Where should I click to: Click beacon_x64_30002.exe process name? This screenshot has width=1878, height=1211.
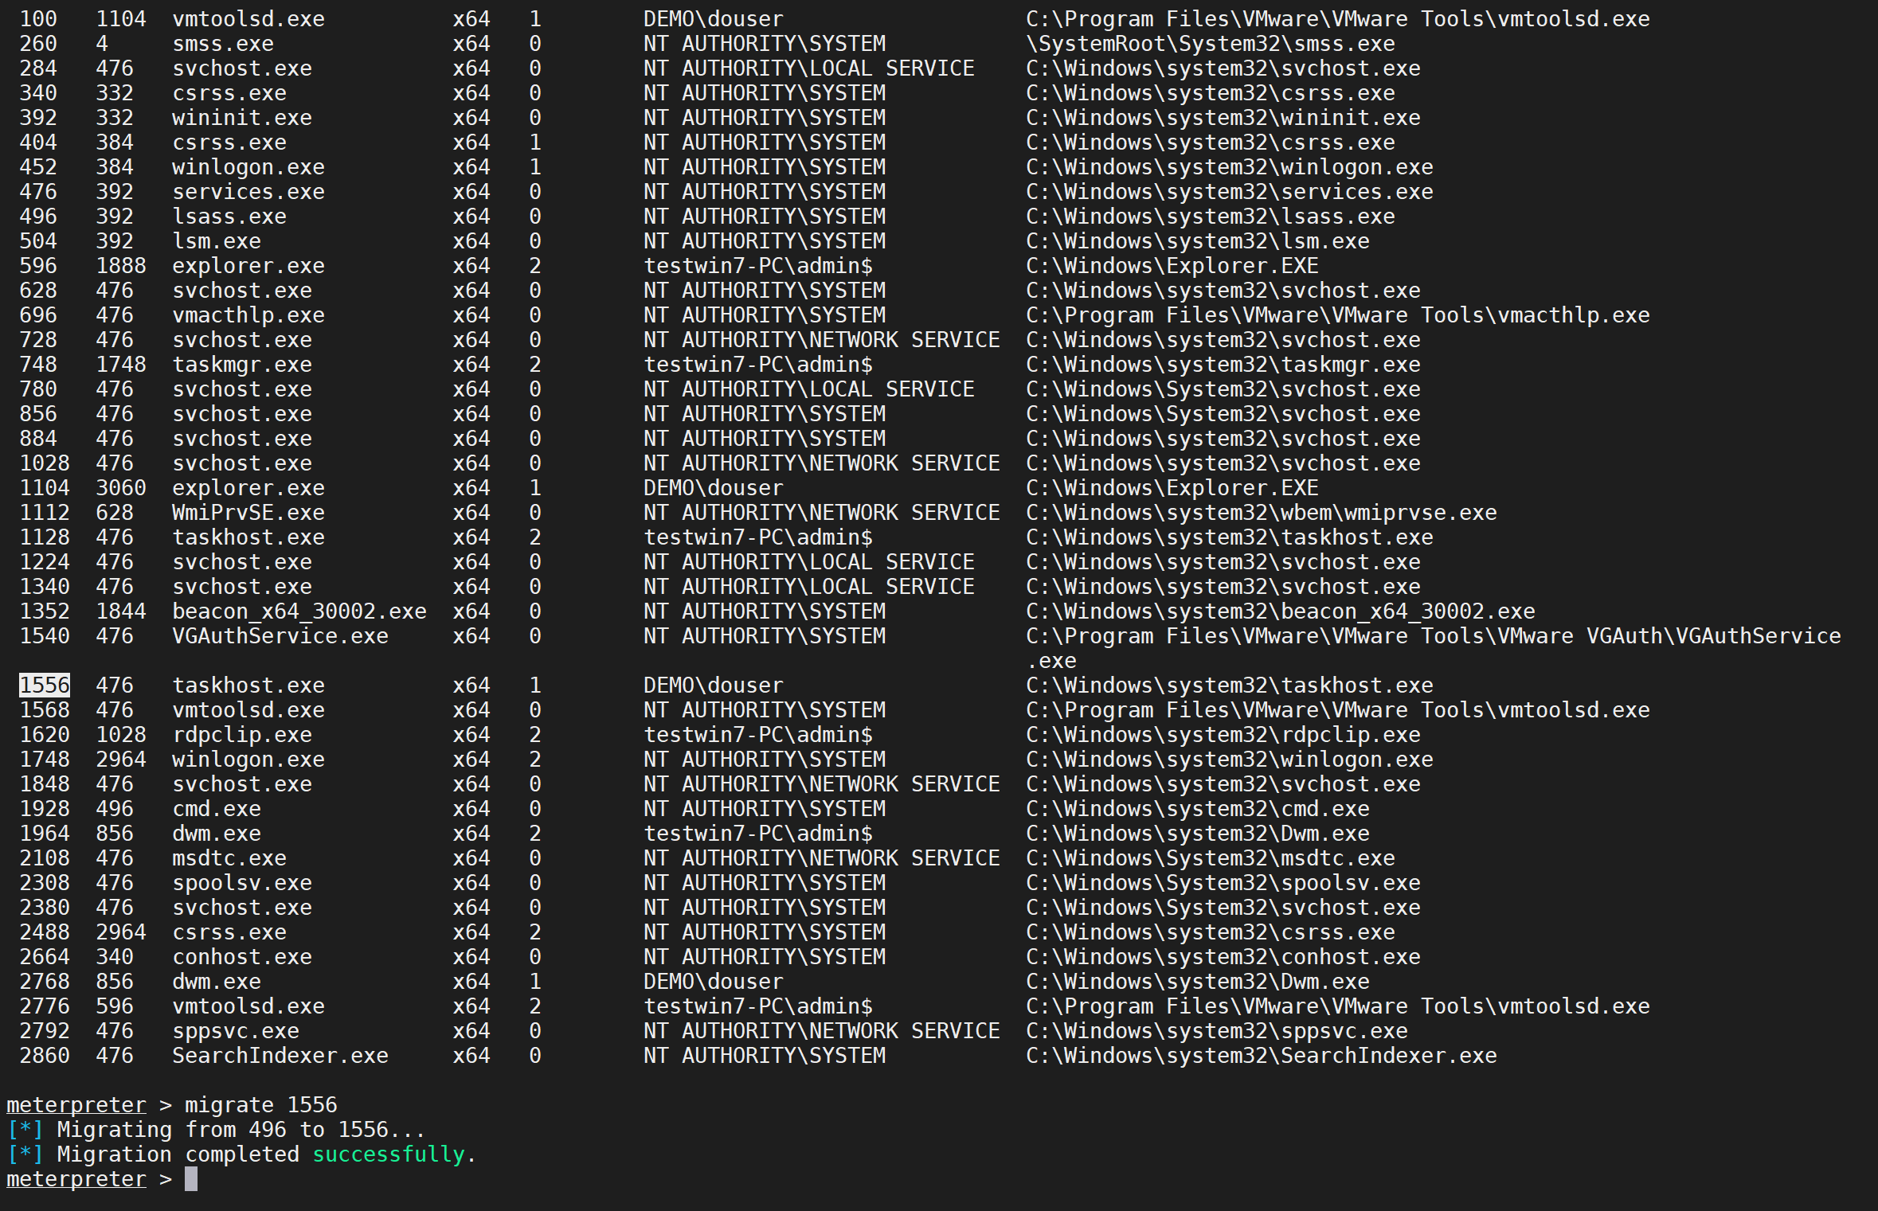[x=299, y=611]
